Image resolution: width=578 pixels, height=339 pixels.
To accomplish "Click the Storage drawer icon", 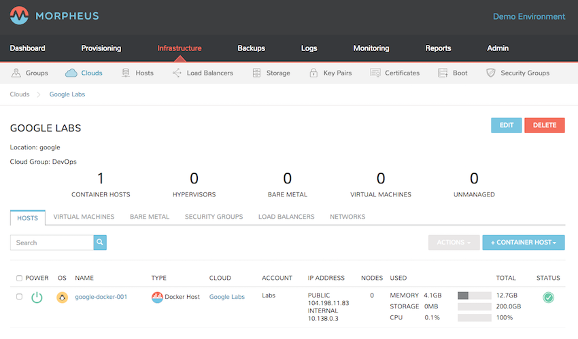I will pos(256,73).
